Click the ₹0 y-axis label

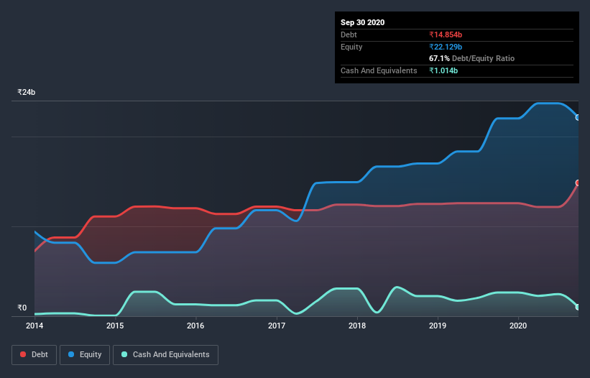(x=22, y=308)
